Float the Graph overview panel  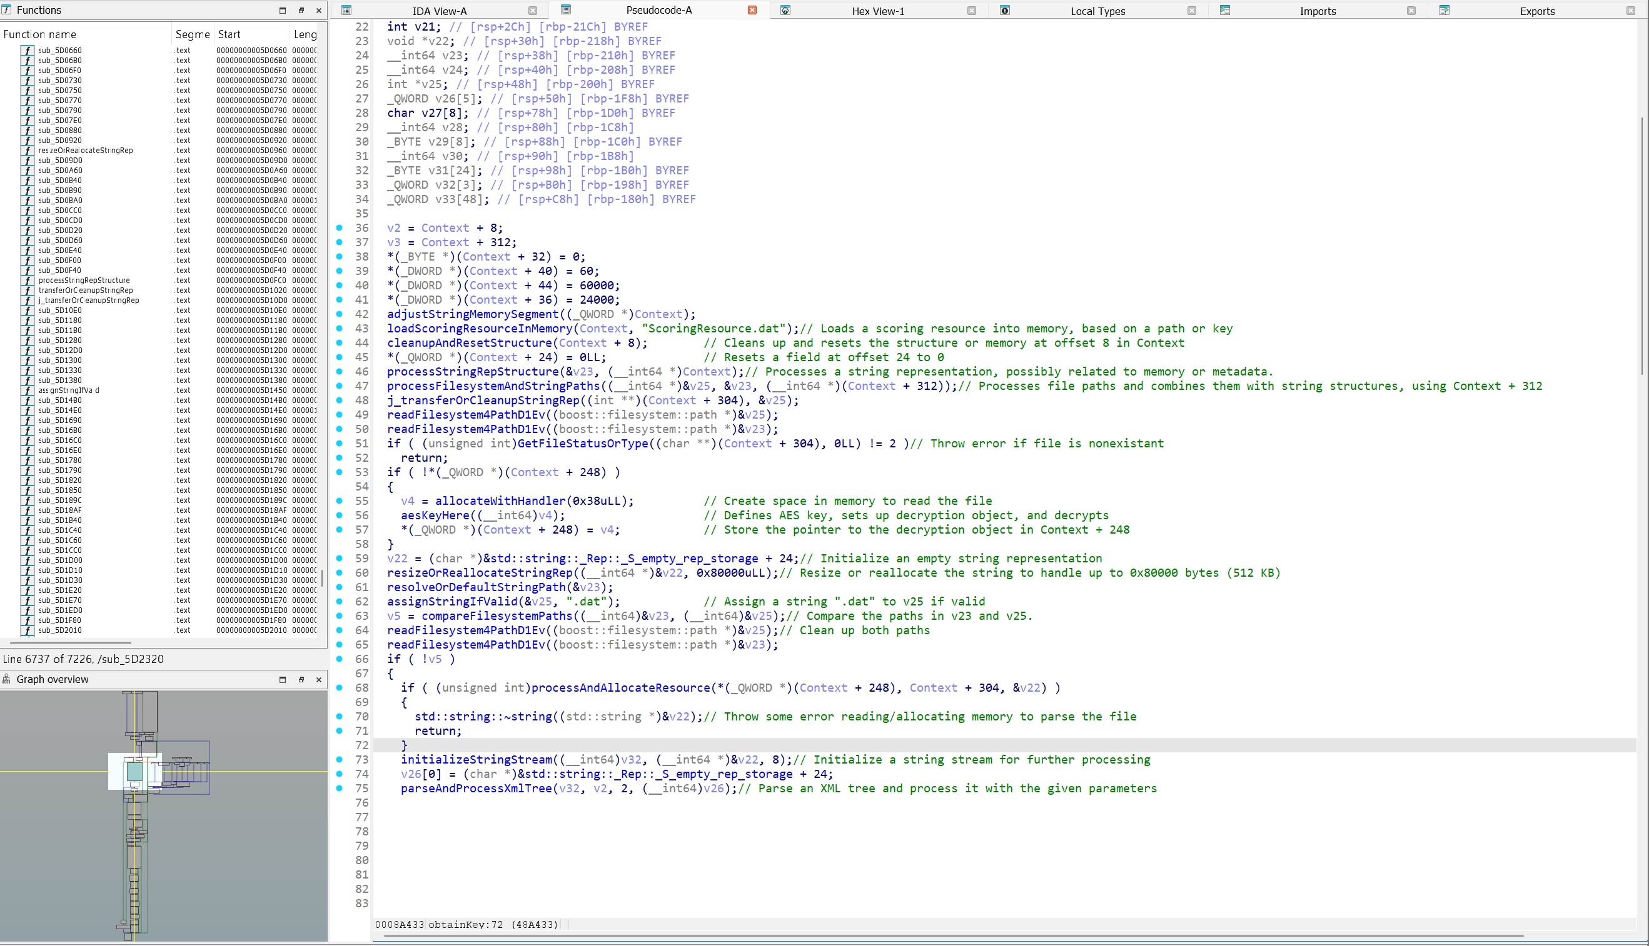pyautogui.click(x=301, y=679)
